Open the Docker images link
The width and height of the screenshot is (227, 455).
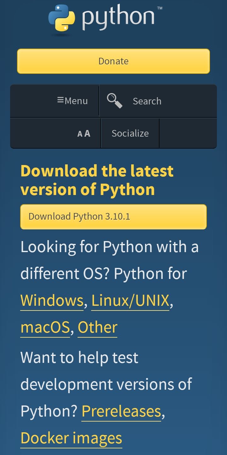pos(71,438)
